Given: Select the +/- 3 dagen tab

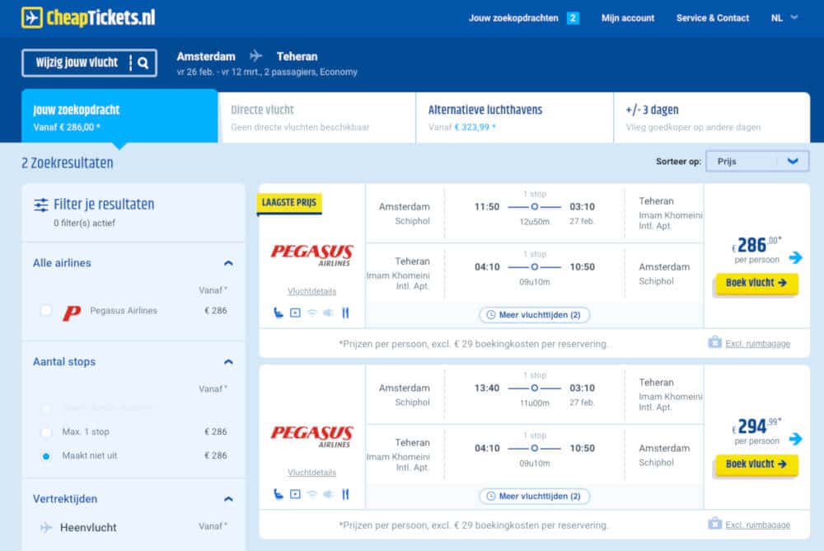Looking at the screenshot, I should (712, 118).
